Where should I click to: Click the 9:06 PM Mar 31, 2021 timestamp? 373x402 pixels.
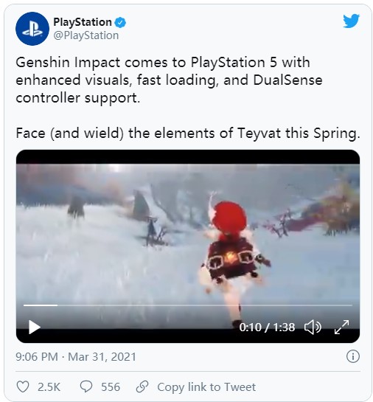point(76,356)
